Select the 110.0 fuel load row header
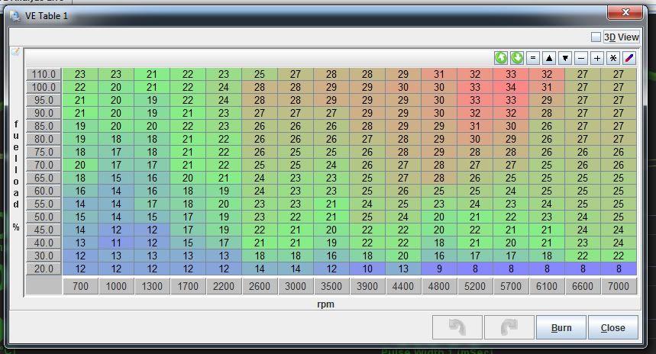Image resolution: width=656 pixels, height=354 pixels. coord(44,74)
